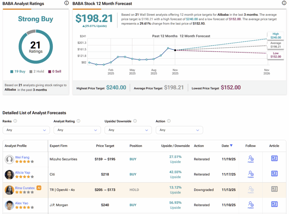Viewport: 289px width, 214px height.
Task: Click info icon next to Ranks filter
Action: click(15, 121)
